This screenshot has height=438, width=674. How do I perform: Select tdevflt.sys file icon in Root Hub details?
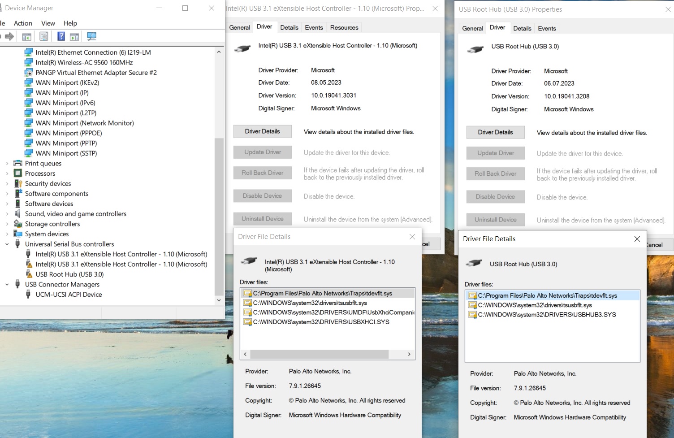(472, 295)
